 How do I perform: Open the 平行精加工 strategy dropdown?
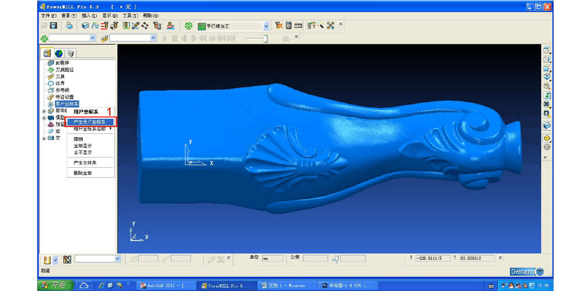[x=266, y=26]
